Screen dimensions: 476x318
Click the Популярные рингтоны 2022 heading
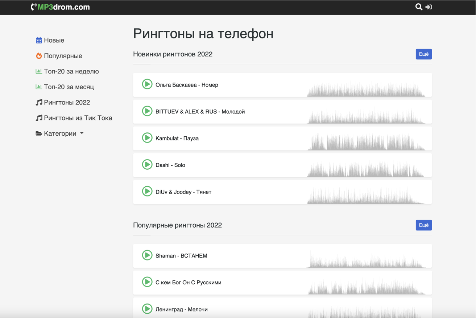[177, 225]
